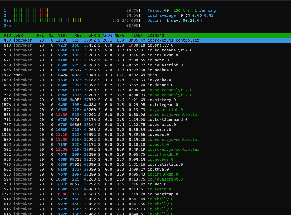Screen dimensions: 291x215
Task: Select PID 574 io.javascript.0 thread
Action: coord(145,179)
